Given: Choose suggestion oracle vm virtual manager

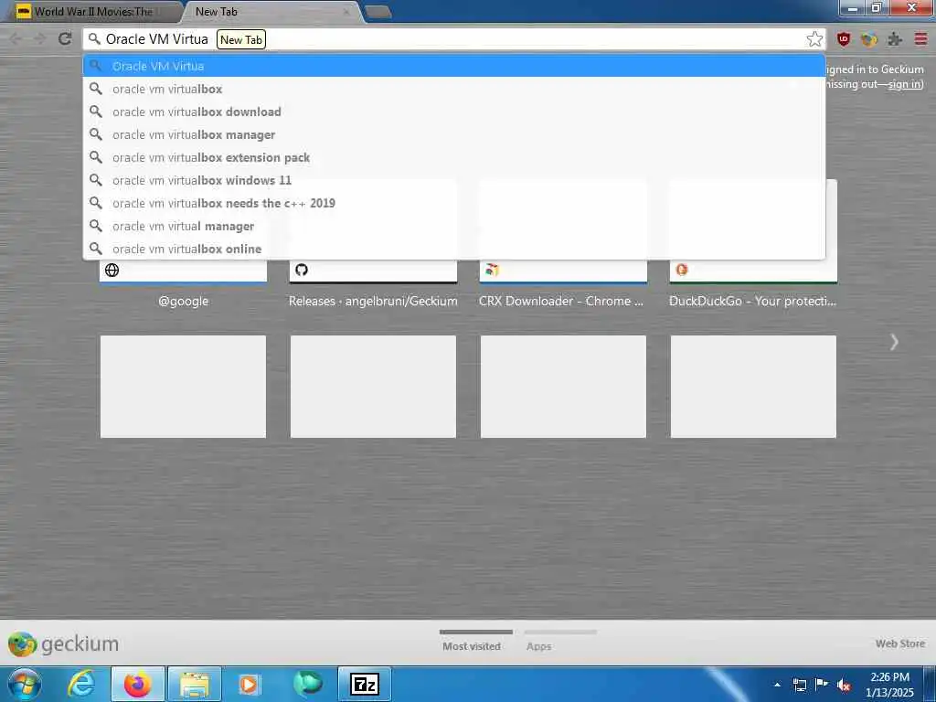Looking at the screenshot, I should point(454,227).
